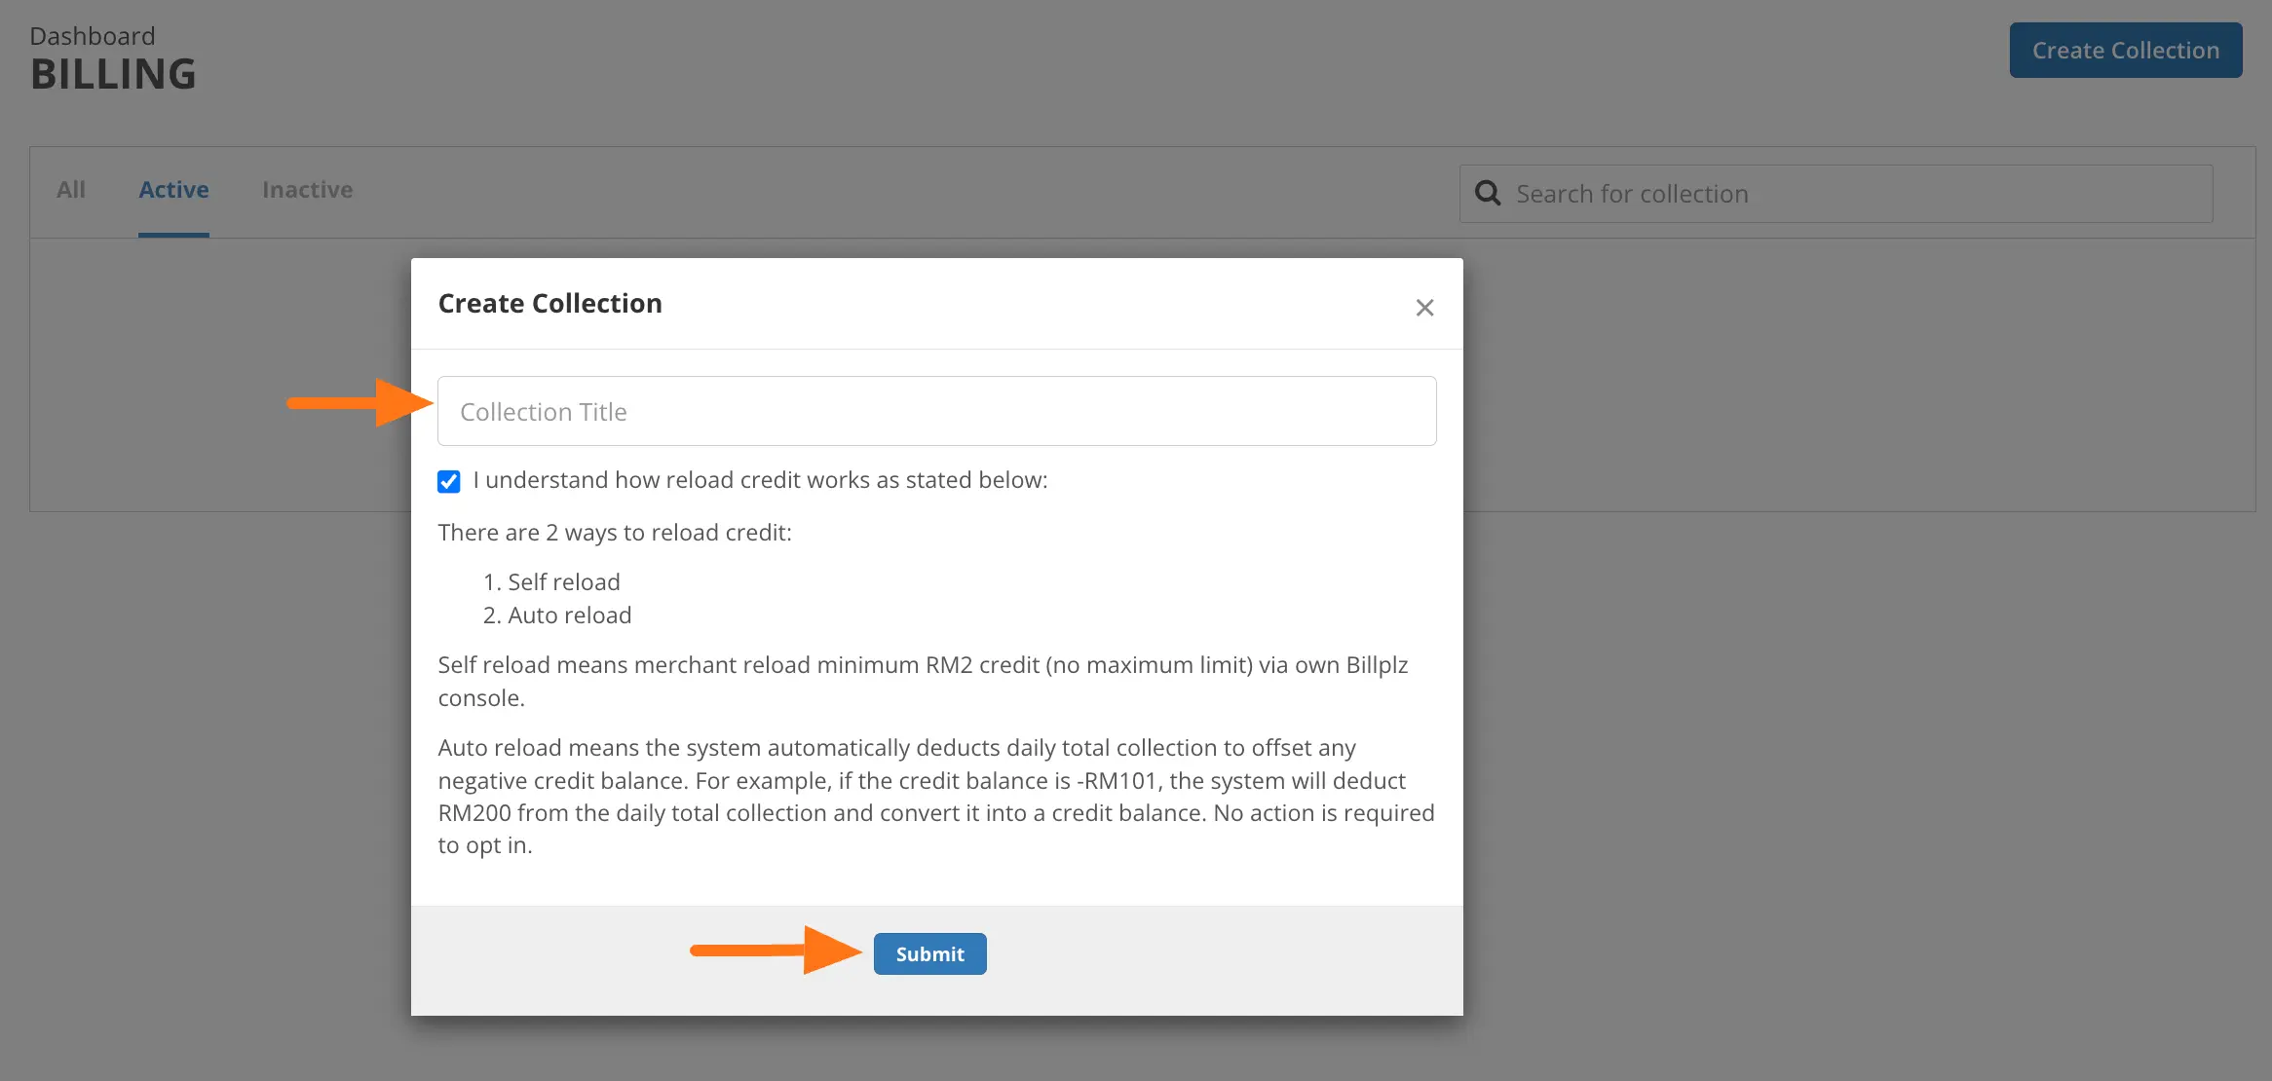The height and width of the screenshot is (1081, 2272).
Task: Click the Create Collection modal title
Action: [549, 303]
